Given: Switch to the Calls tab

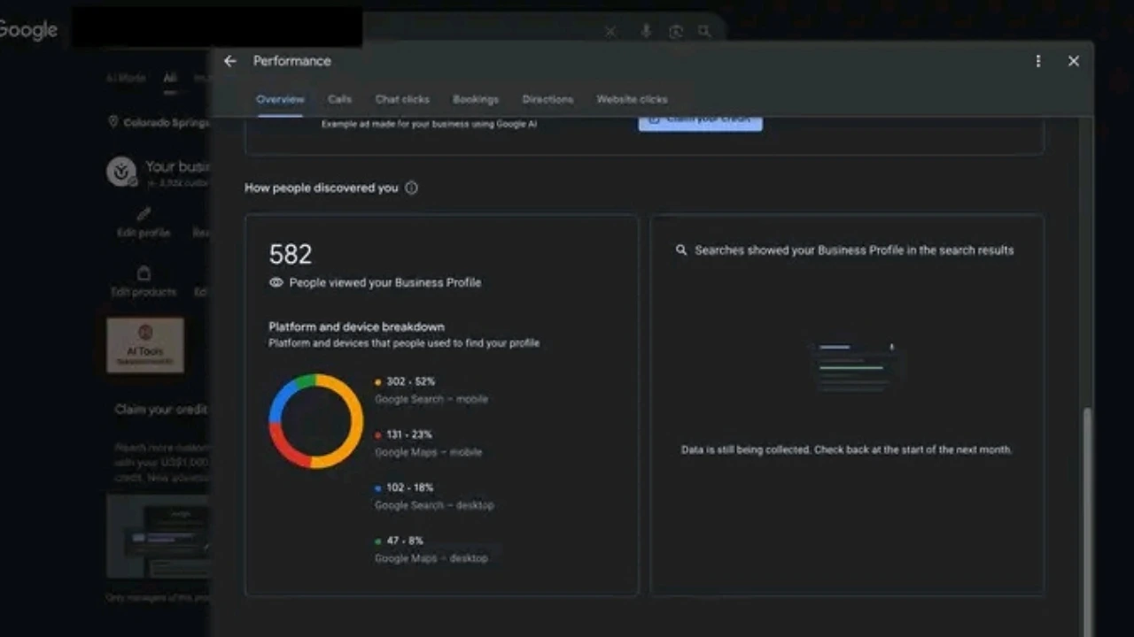Looking at the screenshot, I should point(339,99).
